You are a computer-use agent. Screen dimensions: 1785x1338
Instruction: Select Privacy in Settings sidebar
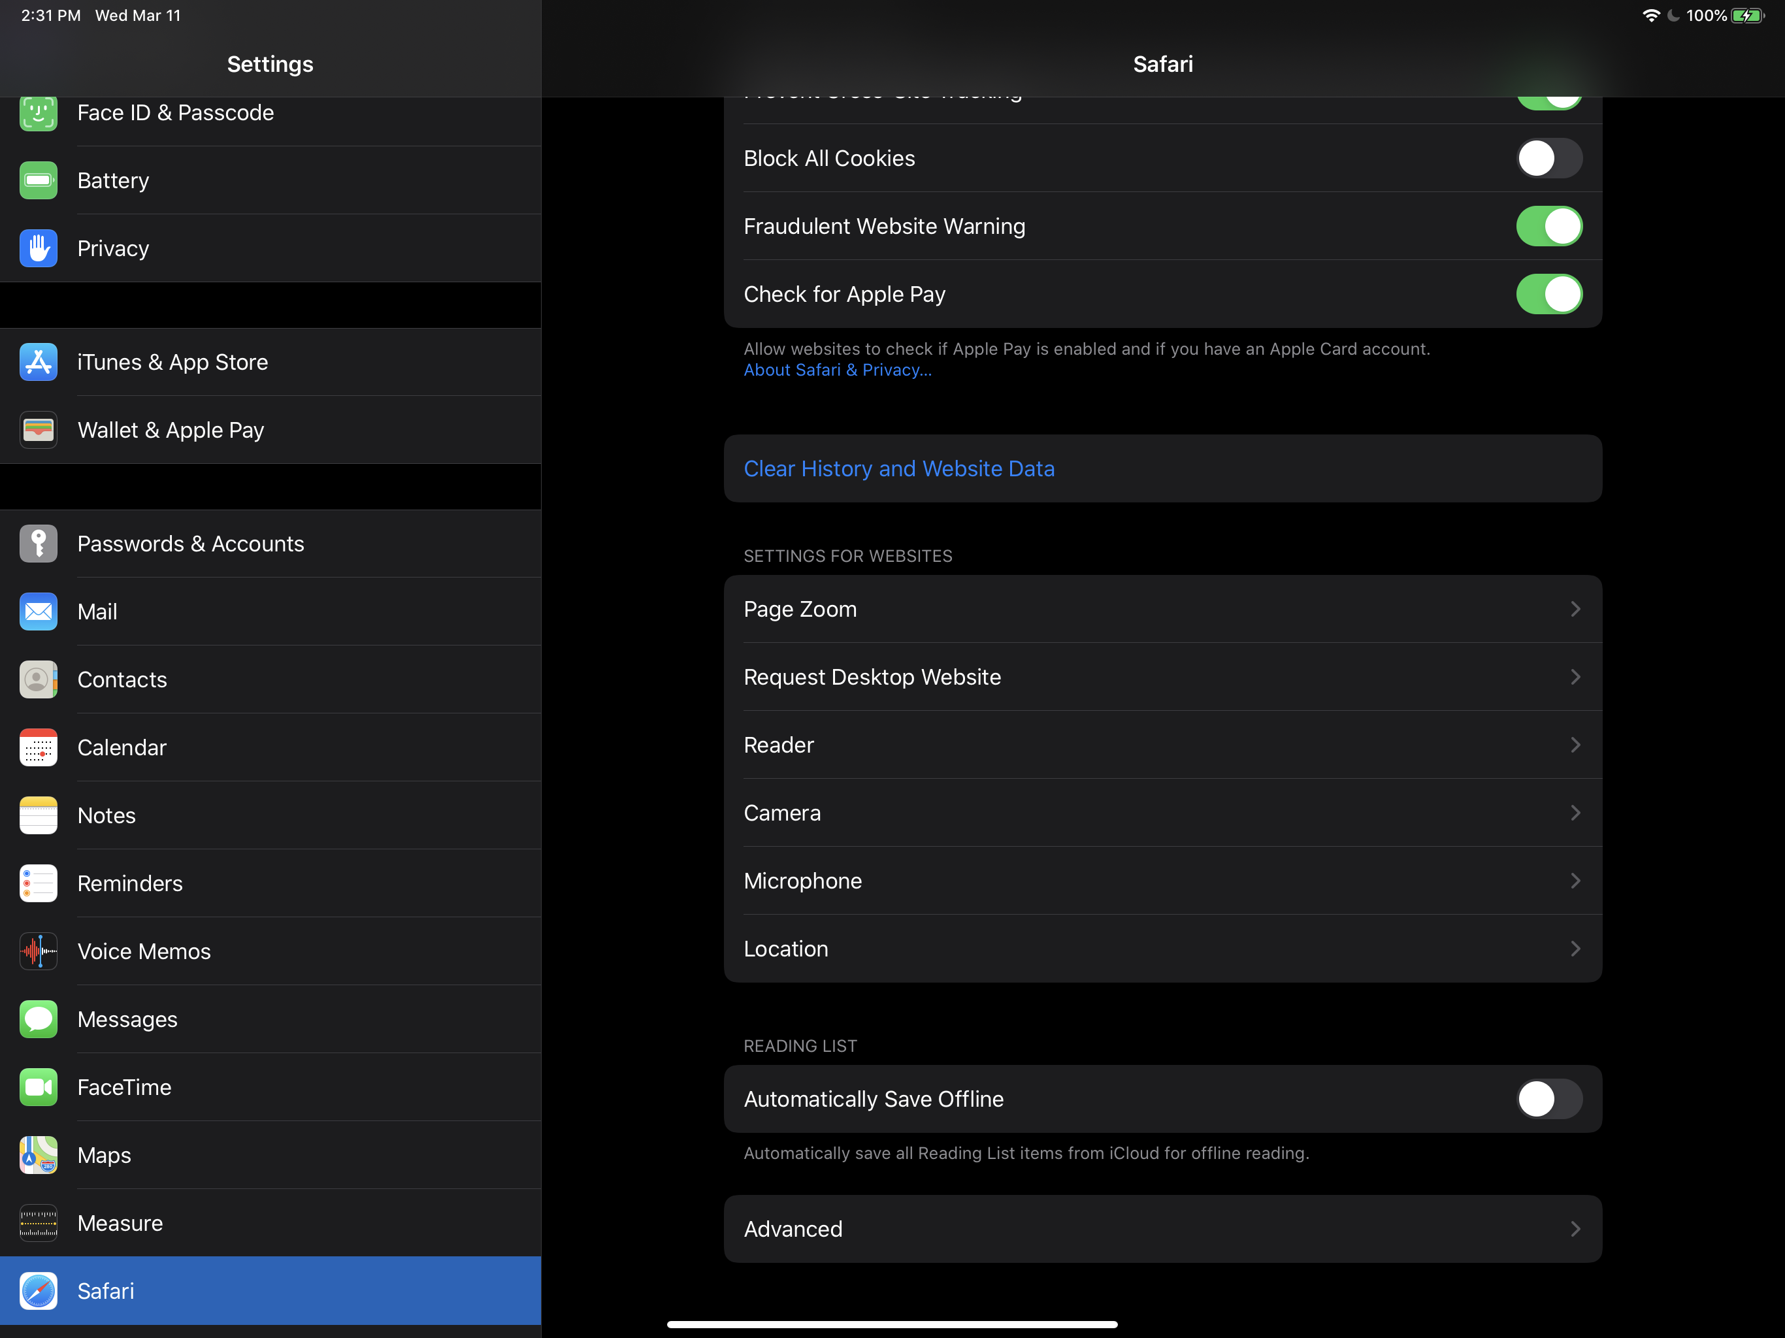tap(270, 248)
